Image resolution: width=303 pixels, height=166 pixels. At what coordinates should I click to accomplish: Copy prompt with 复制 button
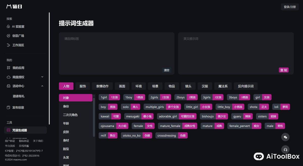click(x=284, y=70)
